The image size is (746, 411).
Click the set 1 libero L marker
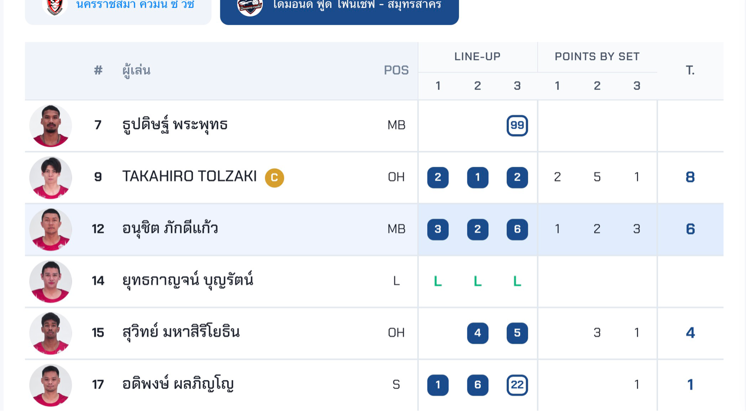[x=438, y=281]
